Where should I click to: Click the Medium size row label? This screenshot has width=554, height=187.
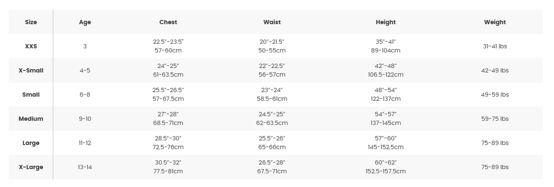pos(31,119)
